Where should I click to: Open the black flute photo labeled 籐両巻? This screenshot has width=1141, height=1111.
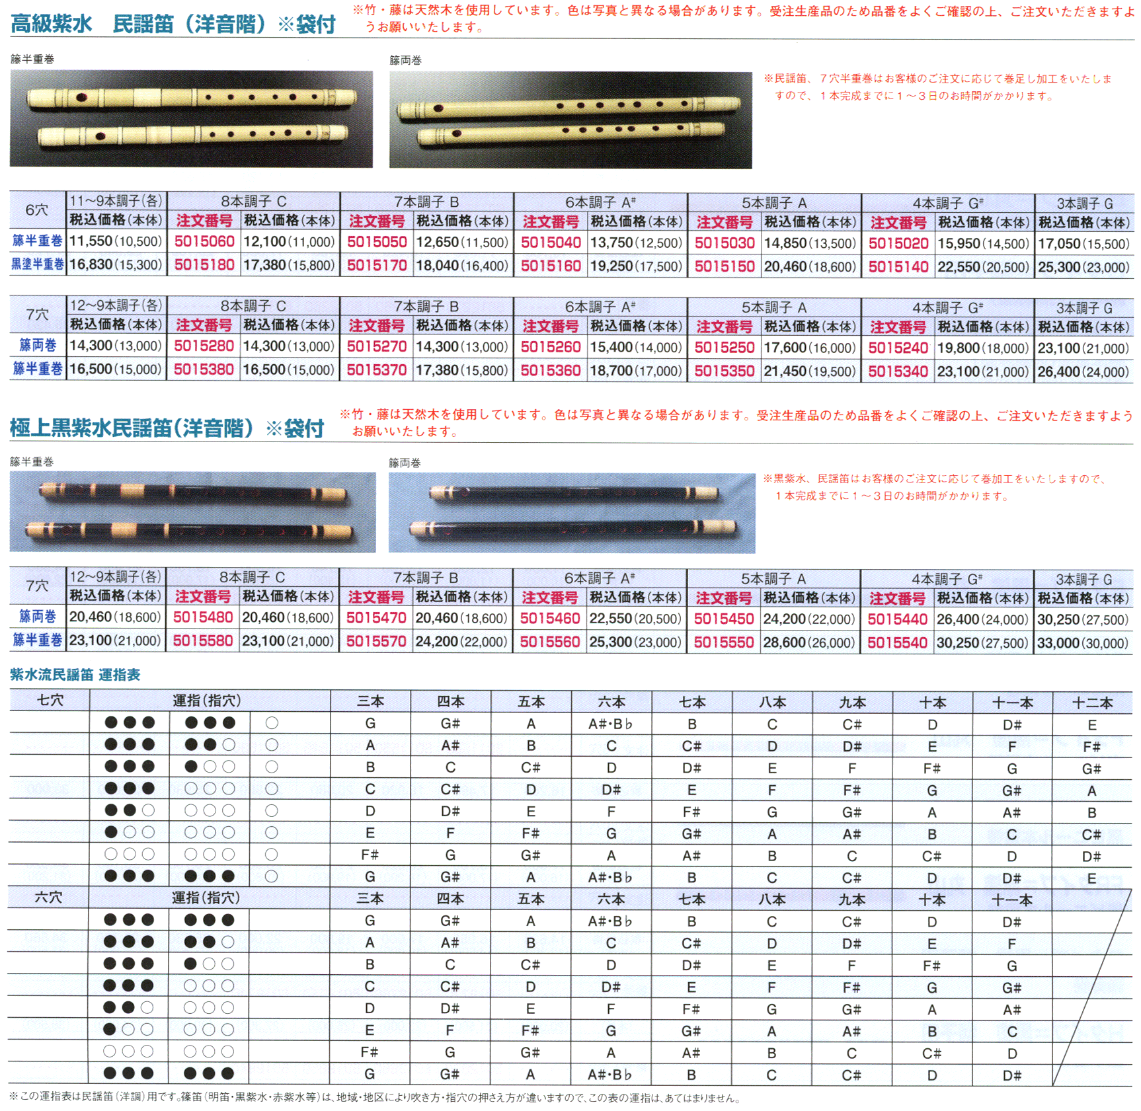(572, 513)
